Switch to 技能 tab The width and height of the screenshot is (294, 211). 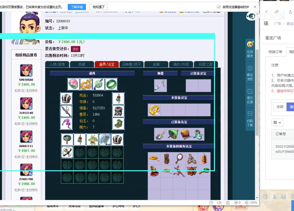[82, 64]
